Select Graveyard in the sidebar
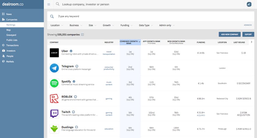Viewport: 257px width, 138px height. [x=11, y=35]
